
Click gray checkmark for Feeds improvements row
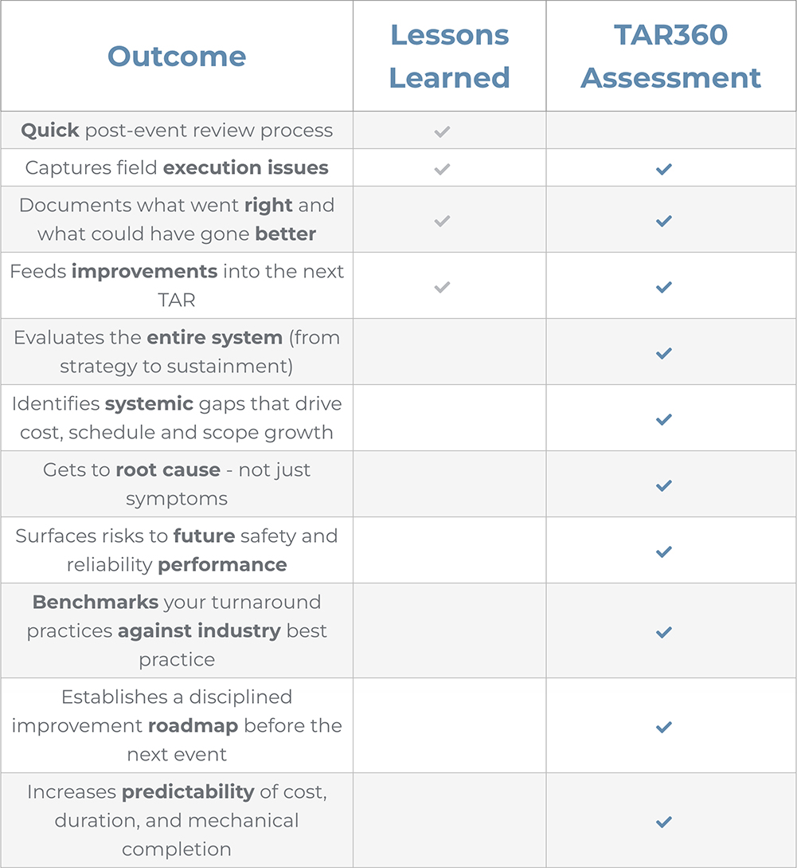pos(443,287)
